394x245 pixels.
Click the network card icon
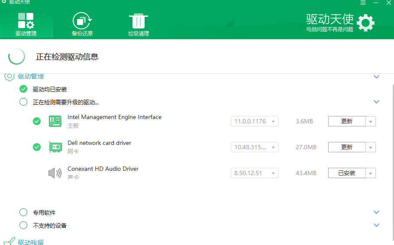(55, 147)
